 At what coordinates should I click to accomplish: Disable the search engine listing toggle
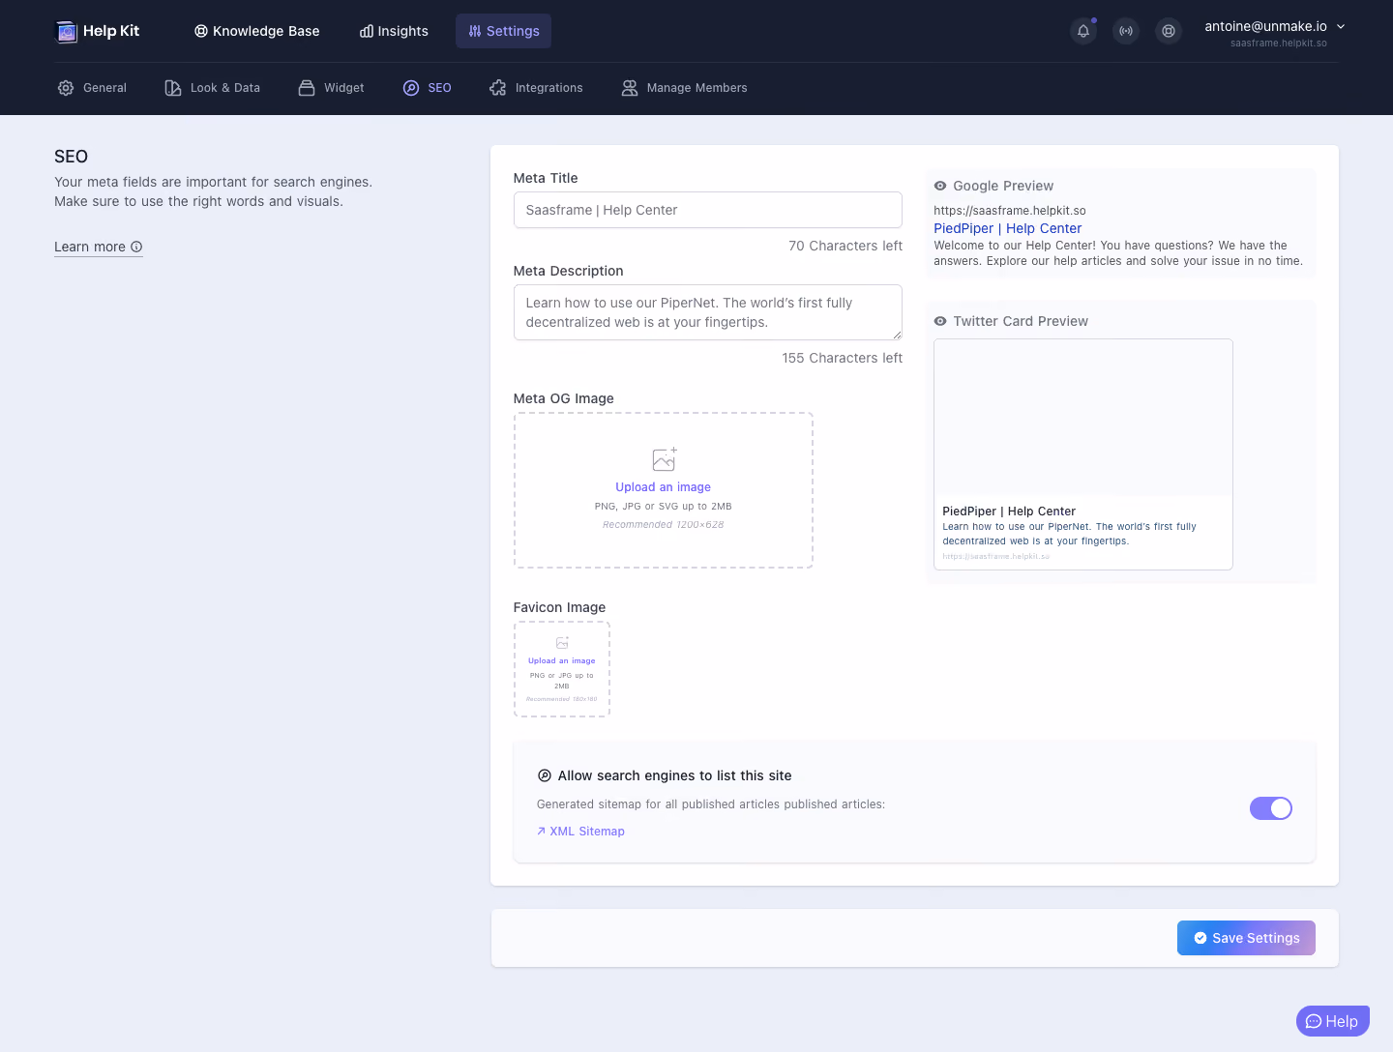[x=1271, y=808]
